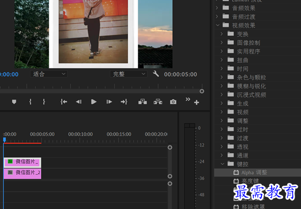Image resolution: width=301 pixels, height=209 pixels.
Task: Click the Extract button icon
Action: click(158, 102)
